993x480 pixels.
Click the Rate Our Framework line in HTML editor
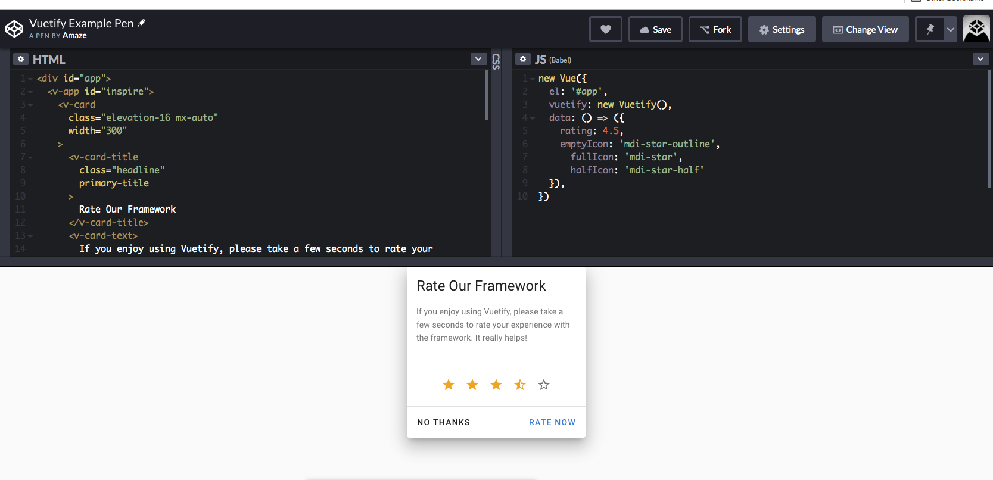pyautogui.click(x=127, y=210)
